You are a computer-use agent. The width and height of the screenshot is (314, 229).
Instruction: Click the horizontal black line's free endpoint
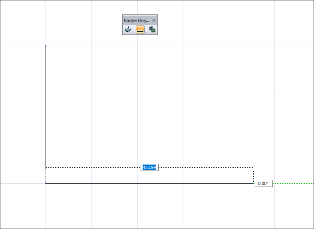click(254, 183)
